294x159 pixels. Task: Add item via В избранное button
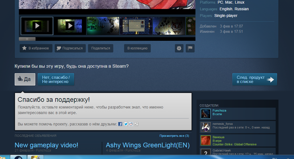click(x=36, y=48)
